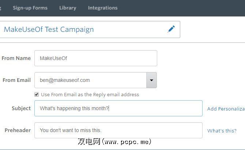The width and height of the screenshot is (245, 150).
Task: Click the Preheader field label
Action: tap(18, 130)
